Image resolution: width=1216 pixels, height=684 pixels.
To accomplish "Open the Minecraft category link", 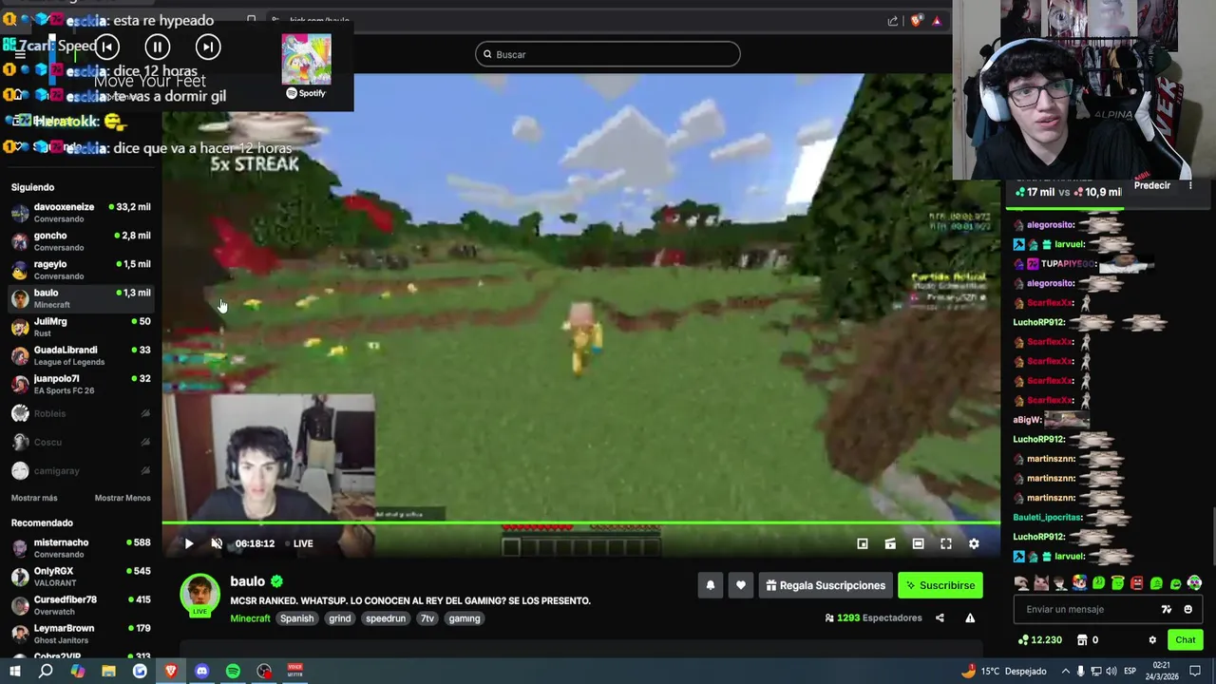I will [250, 618].
